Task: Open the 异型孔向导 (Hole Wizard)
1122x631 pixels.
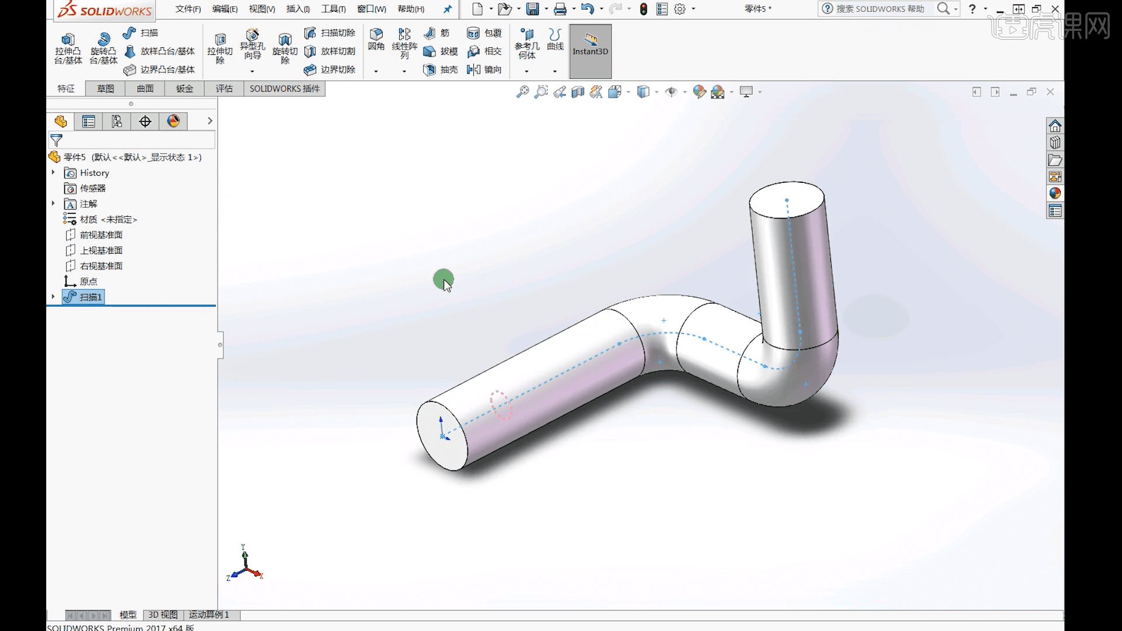Action: 252,47
